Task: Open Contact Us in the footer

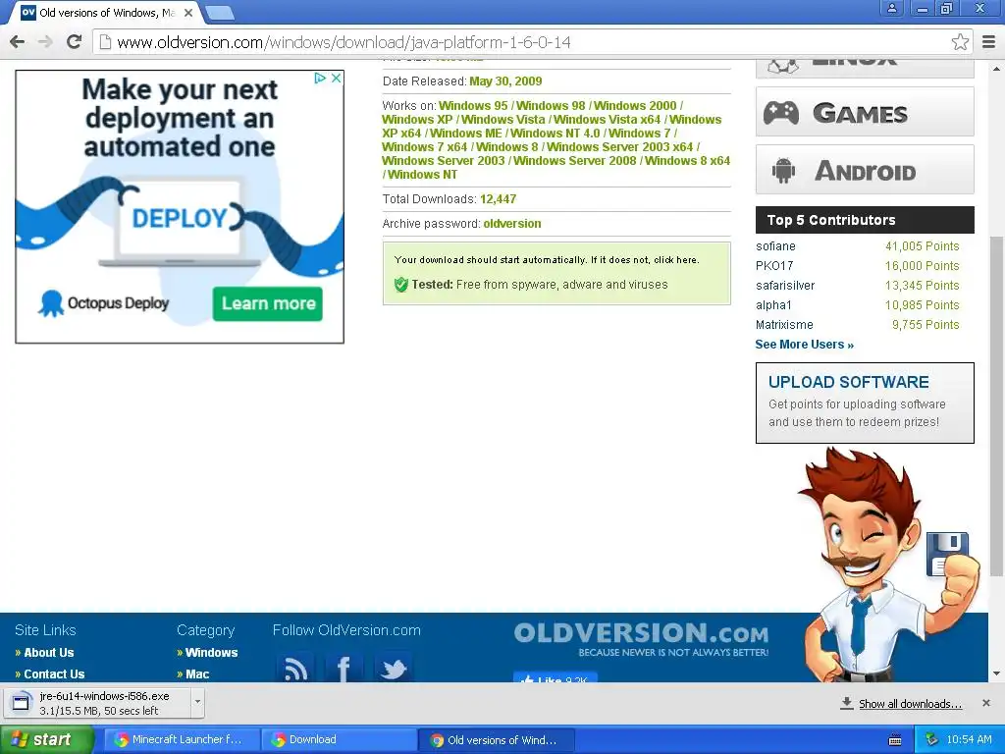Action: click(x=54, y=673)
